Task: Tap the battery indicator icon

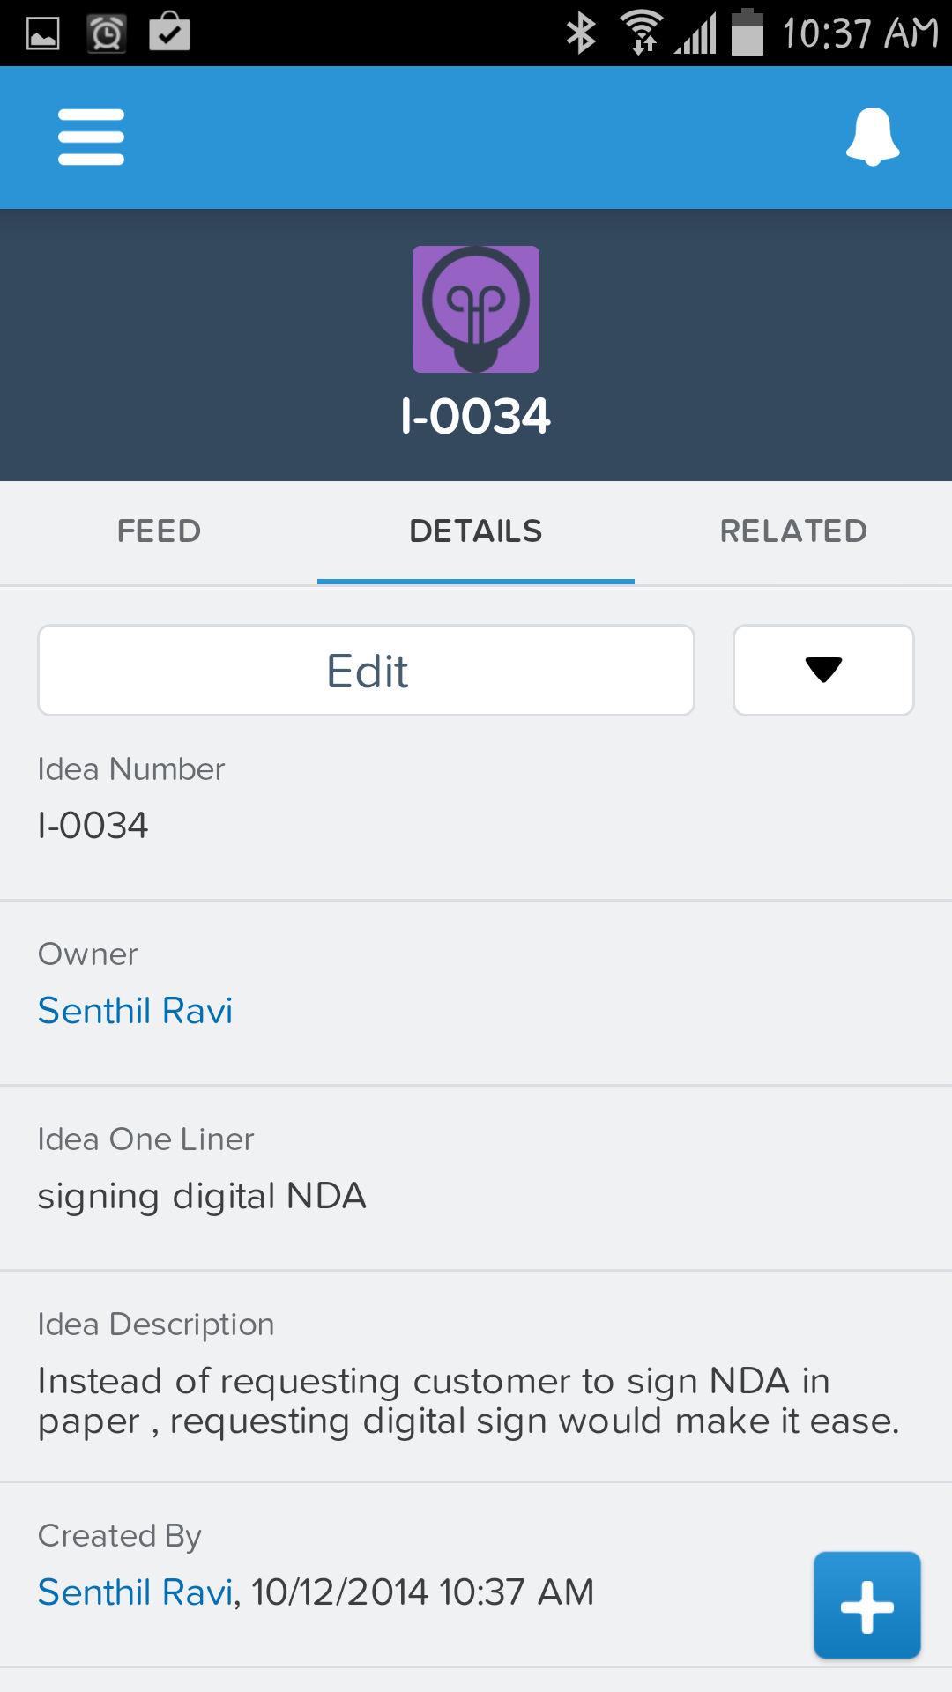Action: point(747,33)
